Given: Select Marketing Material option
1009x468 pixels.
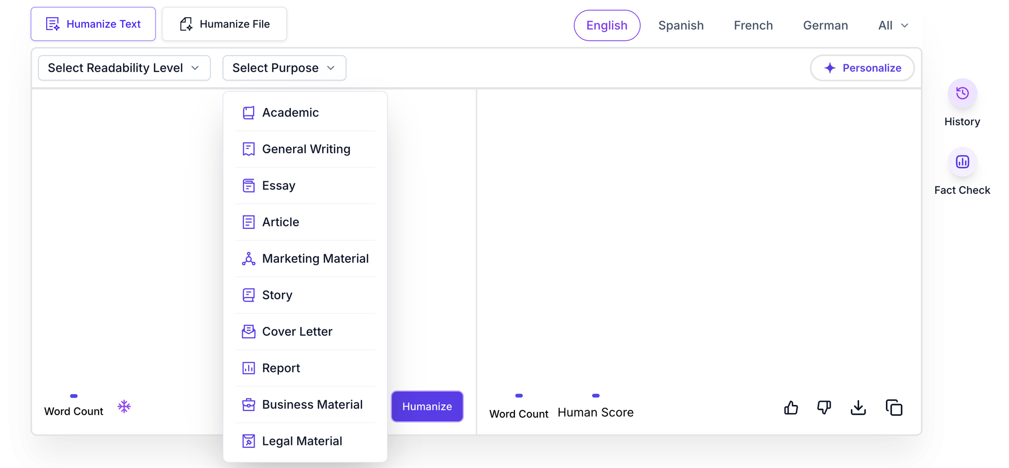Looking at the screenshot, I should (305, 258).
